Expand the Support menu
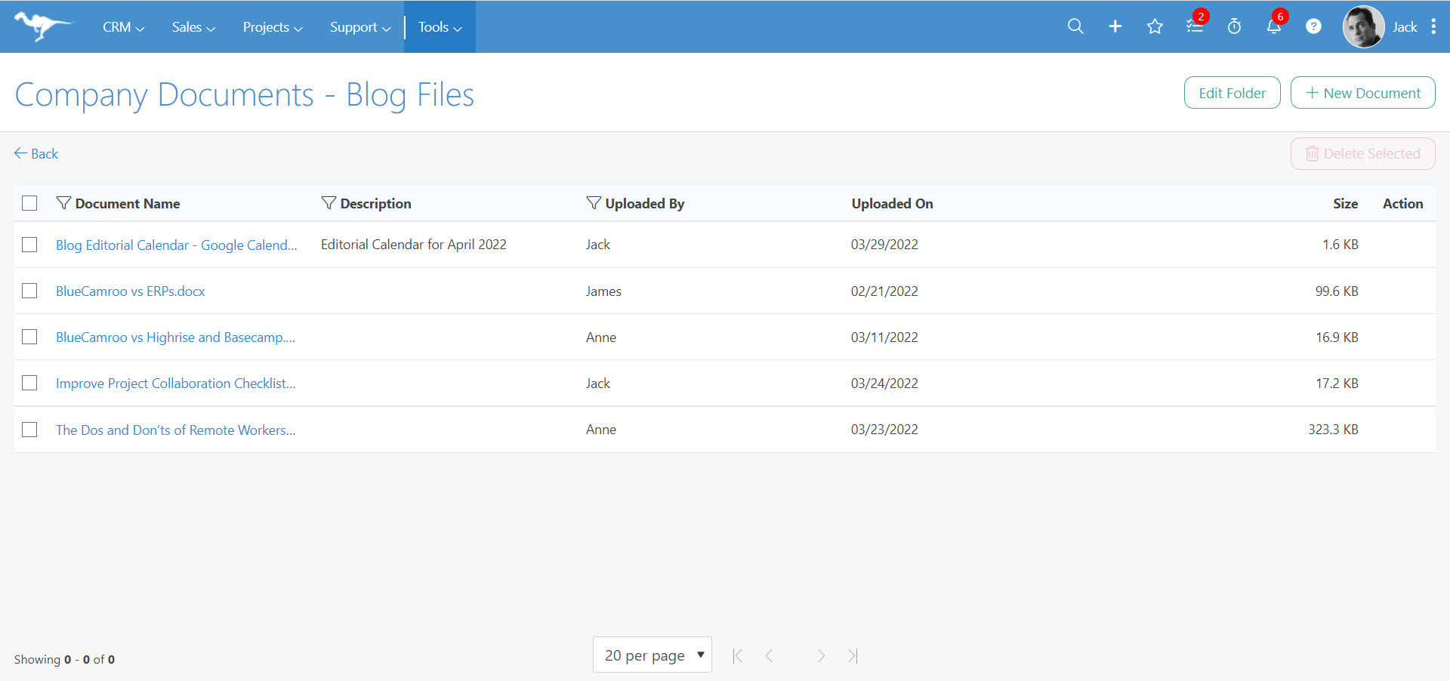The height and width of the screenshot is (681, 1450). 360,27
